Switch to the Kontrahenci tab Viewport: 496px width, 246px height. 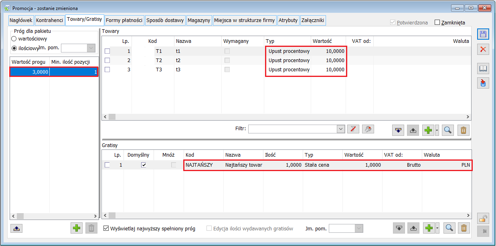point(50,20)
